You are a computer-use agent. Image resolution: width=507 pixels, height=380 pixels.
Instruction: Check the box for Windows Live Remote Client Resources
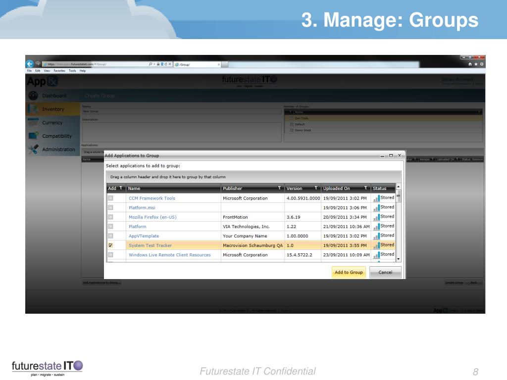click(110, 255)
